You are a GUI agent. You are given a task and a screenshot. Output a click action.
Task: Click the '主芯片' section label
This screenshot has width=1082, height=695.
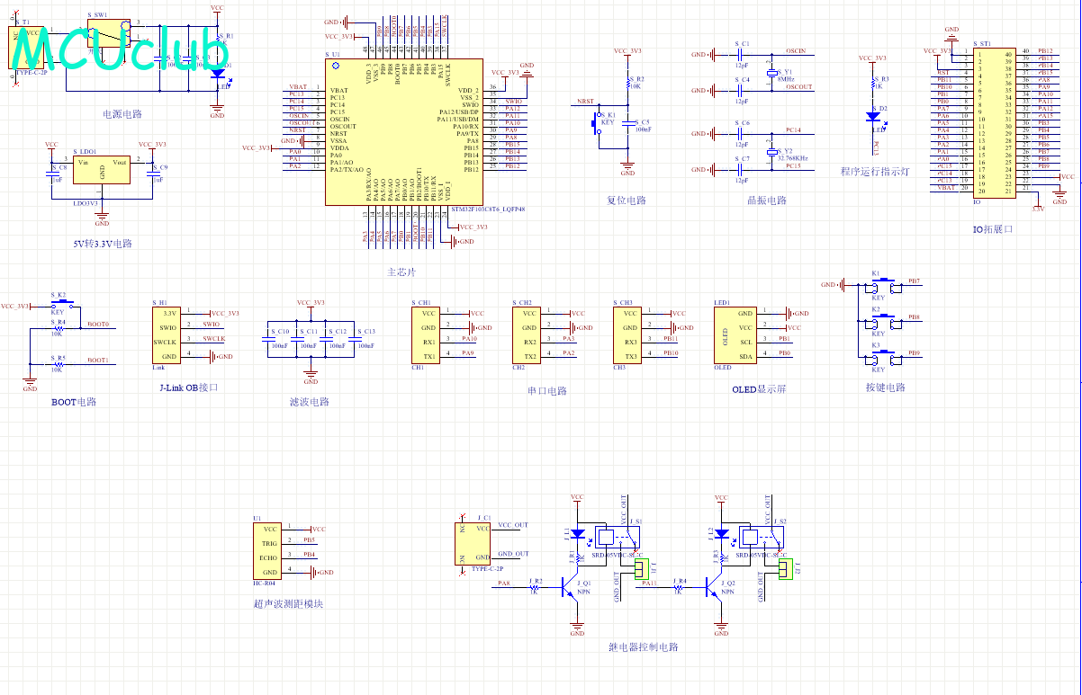tap(401, 272)
